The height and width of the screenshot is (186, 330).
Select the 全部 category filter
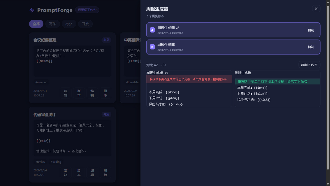(x=36, y=24)
